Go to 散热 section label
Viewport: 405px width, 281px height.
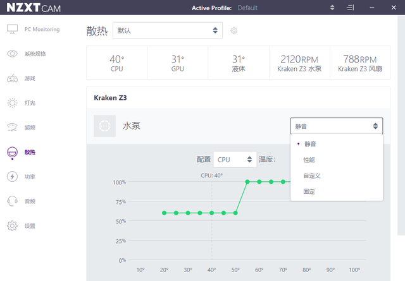pyautogui.click(x=30, y=152)
